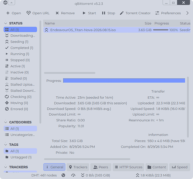Click the Remove X toolbar icon
The width and height of the screenshot is (193, 179).
coord(57,13)
